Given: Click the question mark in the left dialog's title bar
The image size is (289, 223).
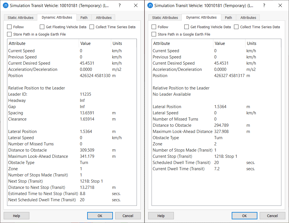Looking at the screenshot, I should 119,6.
